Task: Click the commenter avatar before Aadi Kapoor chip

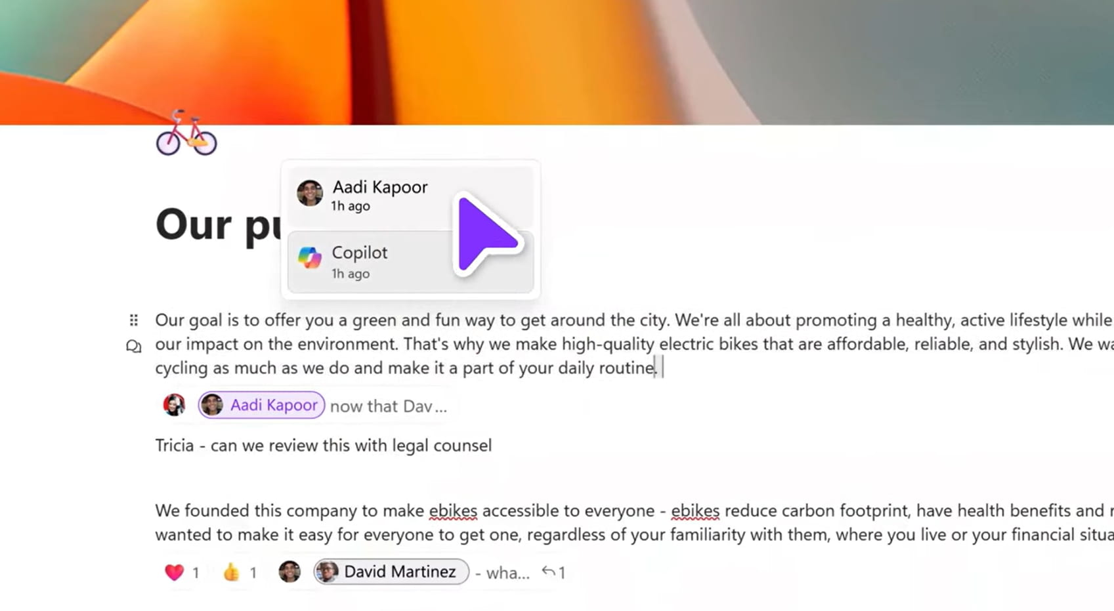Action: pyautogui.click(x=174, y=405)
